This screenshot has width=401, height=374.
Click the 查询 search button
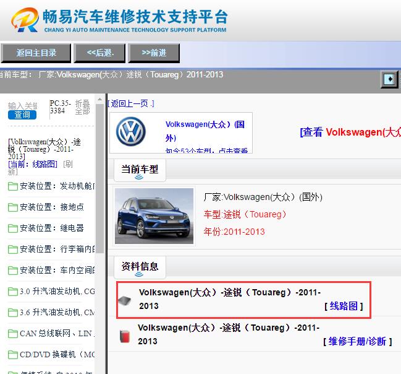22,115
